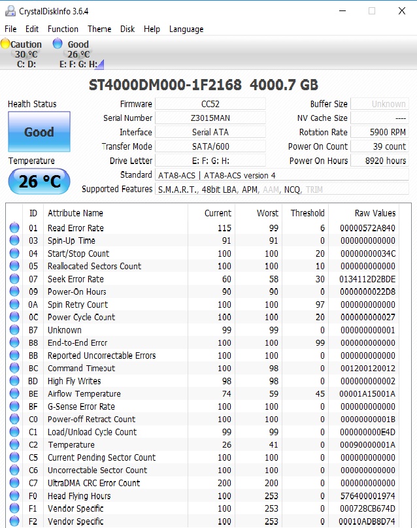Screen dimensions: 417x528
Task: Click the Firmware field CC52
Action: coord(210,104)
